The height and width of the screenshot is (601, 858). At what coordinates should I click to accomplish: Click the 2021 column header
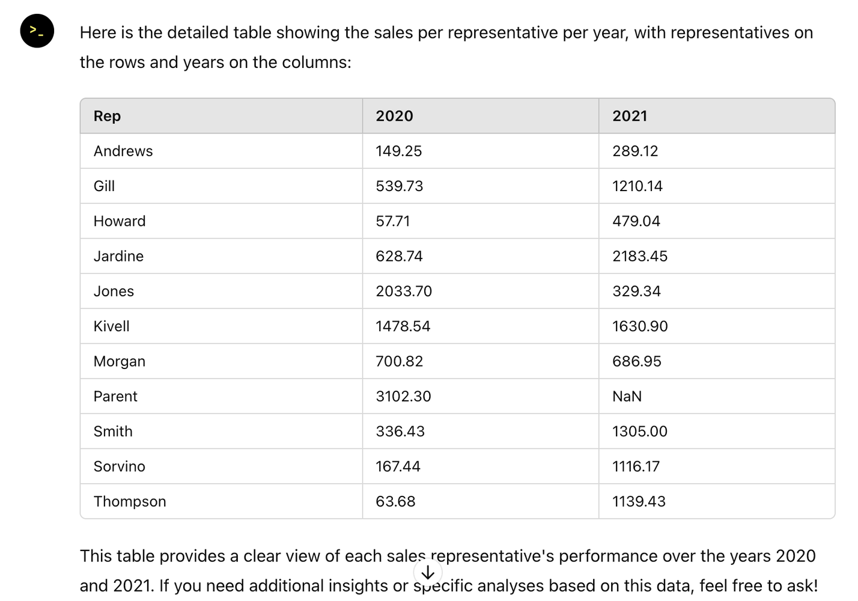point(630,116)
